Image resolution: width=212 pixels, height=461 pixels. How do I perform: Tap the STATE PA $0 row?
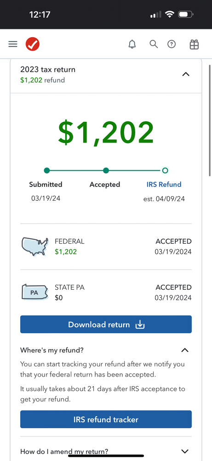pos(106,292)
